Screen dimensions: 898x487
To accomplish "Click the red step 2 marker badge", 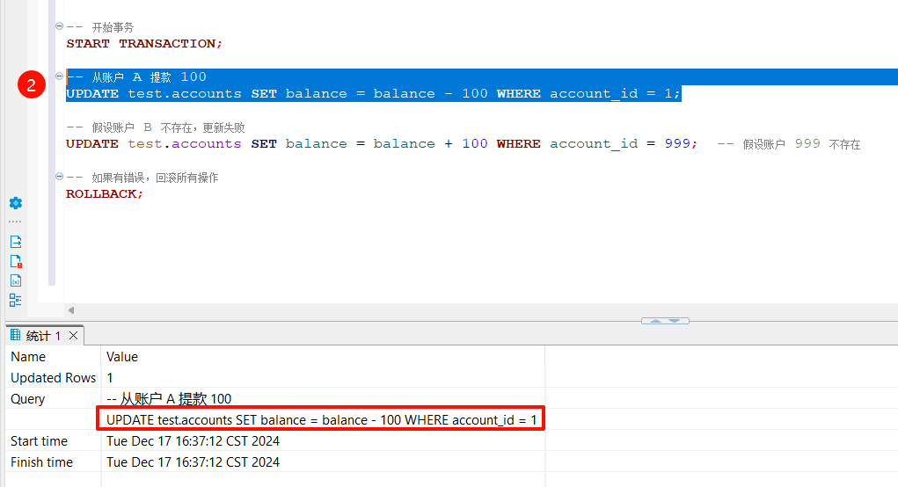I will (32, 85).
